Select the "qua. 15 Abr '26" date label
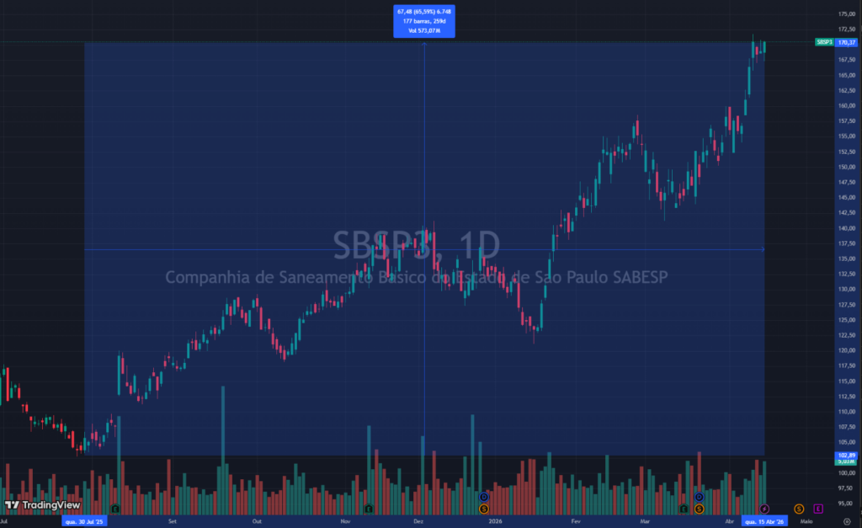Viewport: 862px width, 528px height. tap(764, 521)
